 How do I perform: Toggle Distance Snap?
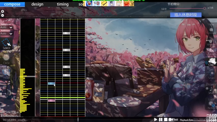[211, 89]
